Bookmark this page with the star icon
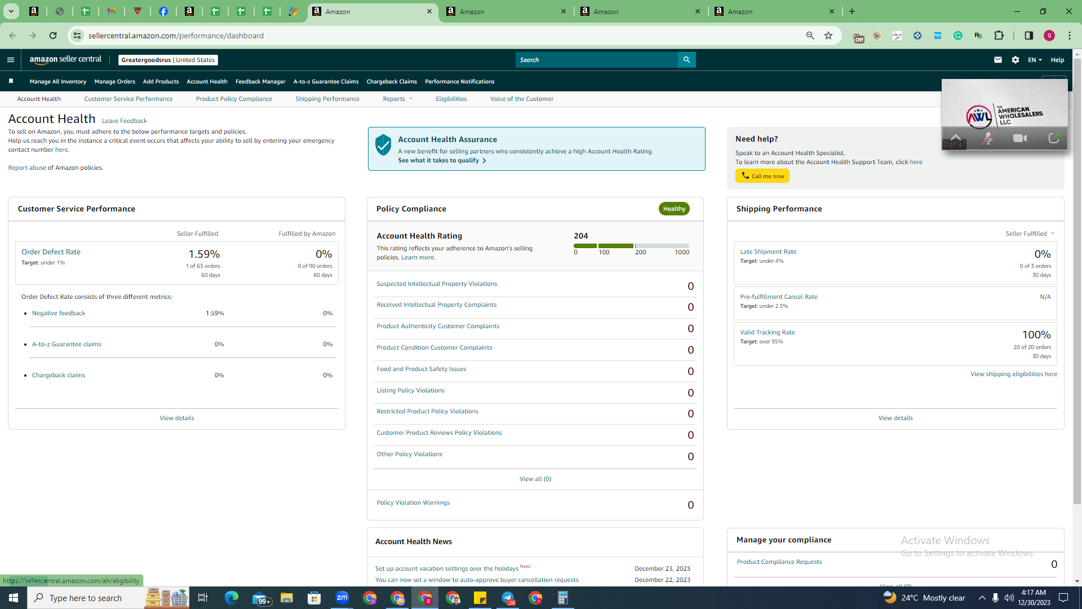Image resolution: width=1082 pixels, height=609 pixels. [828, 36]
